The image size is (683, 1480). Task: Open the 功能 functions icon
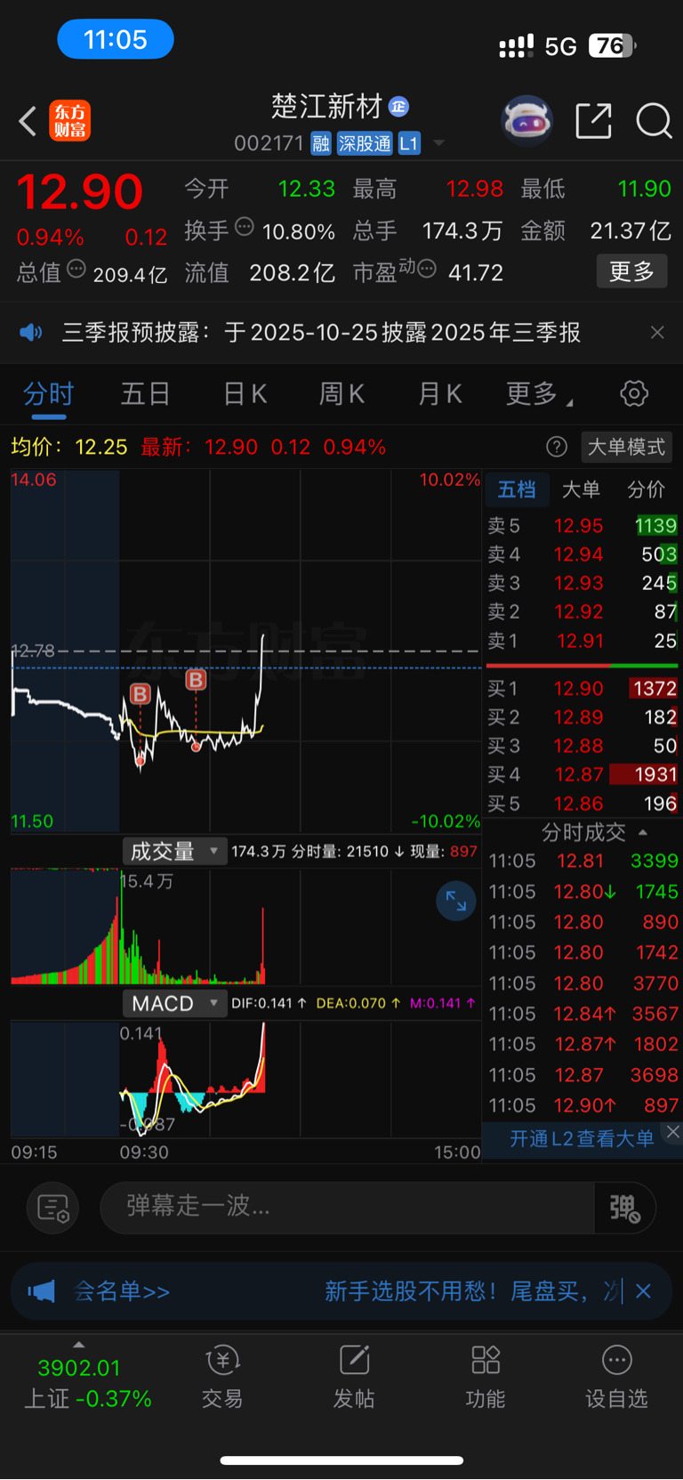(x=486, y=1378)
